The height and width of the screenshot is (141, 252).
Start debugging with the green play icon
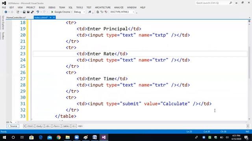click(52, 12)
